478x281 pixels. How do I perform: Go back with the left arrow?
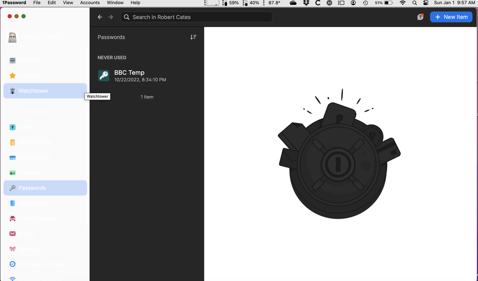point(100,17)
